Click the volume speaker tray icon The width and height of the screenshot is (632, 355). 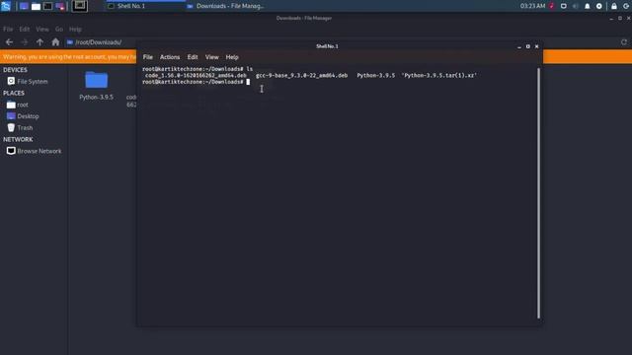pos(575,6)
